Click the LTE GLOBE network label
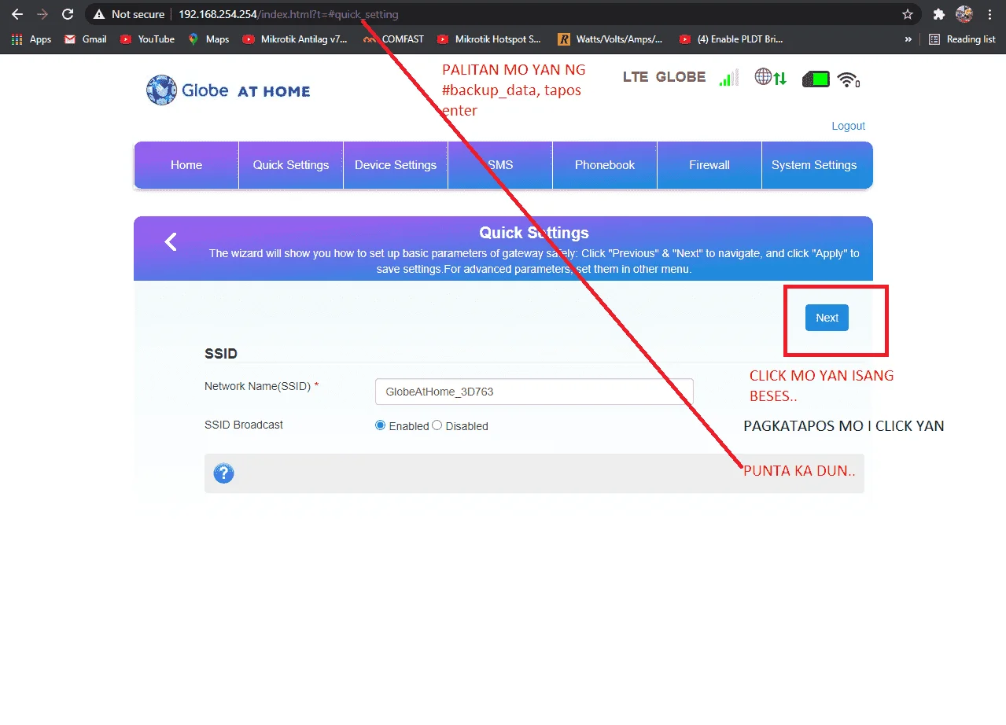Image resolution: width=1006 pixels, height=725 pixels. coord(665,77)
